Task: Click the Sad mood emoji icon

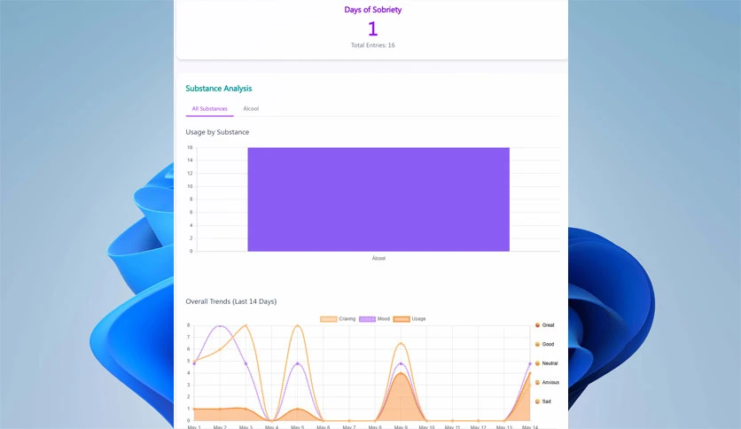Action: pos(537,402)
